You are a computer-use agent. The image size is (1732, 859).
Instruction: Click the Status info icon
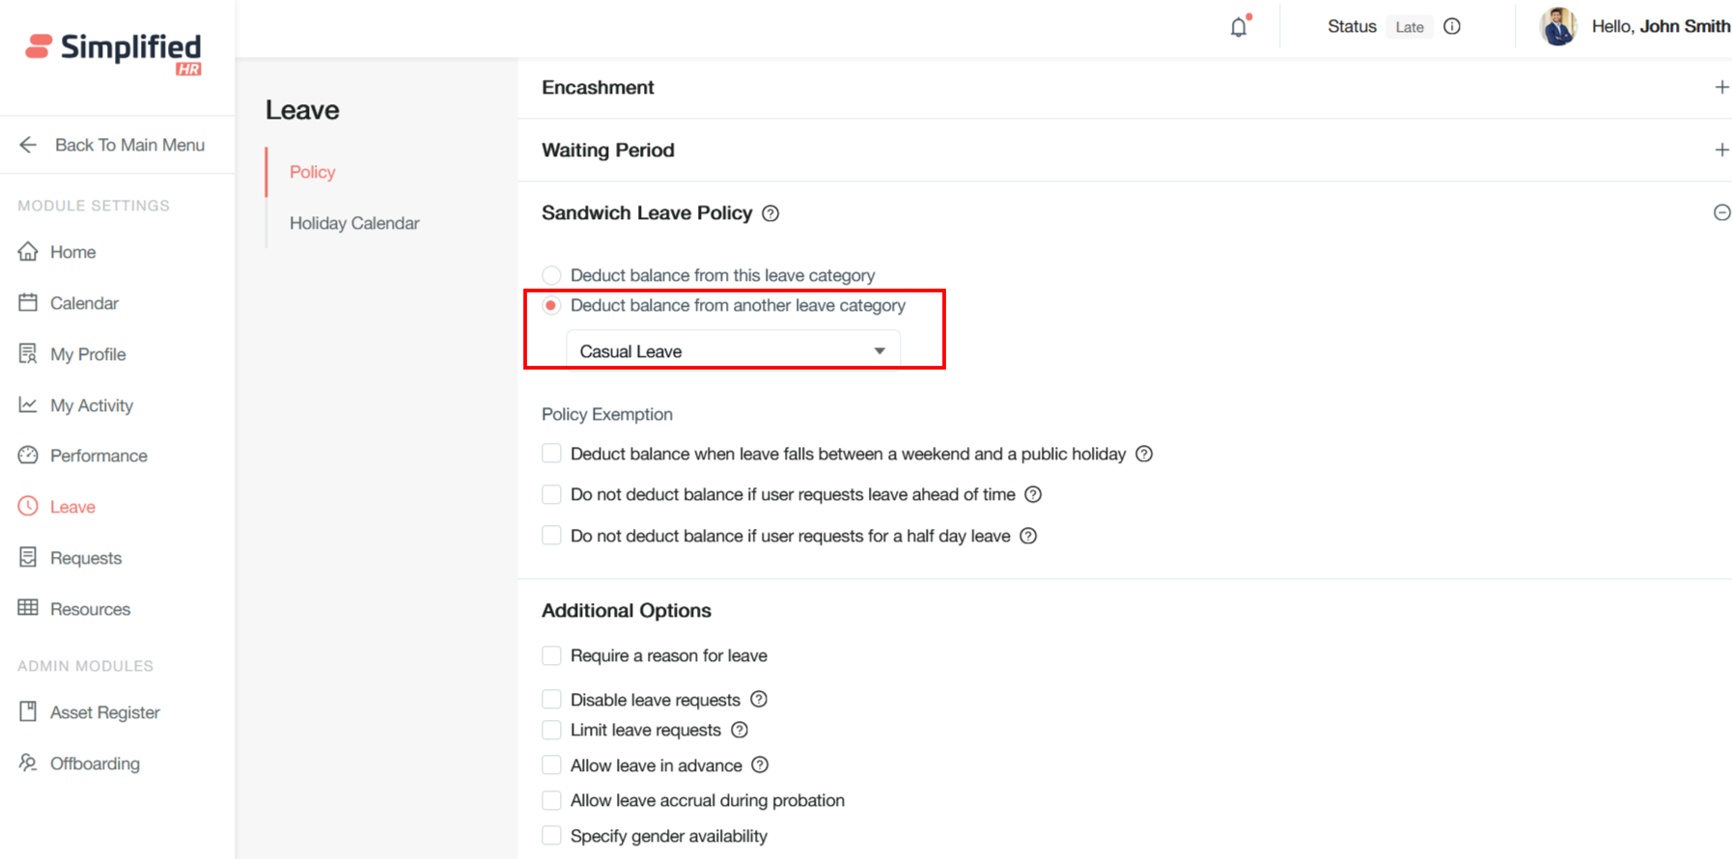pos(1452,27)
